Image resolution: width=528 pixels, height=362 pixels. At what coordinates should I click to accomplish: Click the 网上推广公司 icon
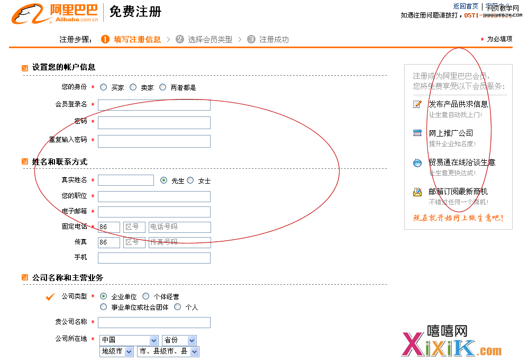coord(417,133)
